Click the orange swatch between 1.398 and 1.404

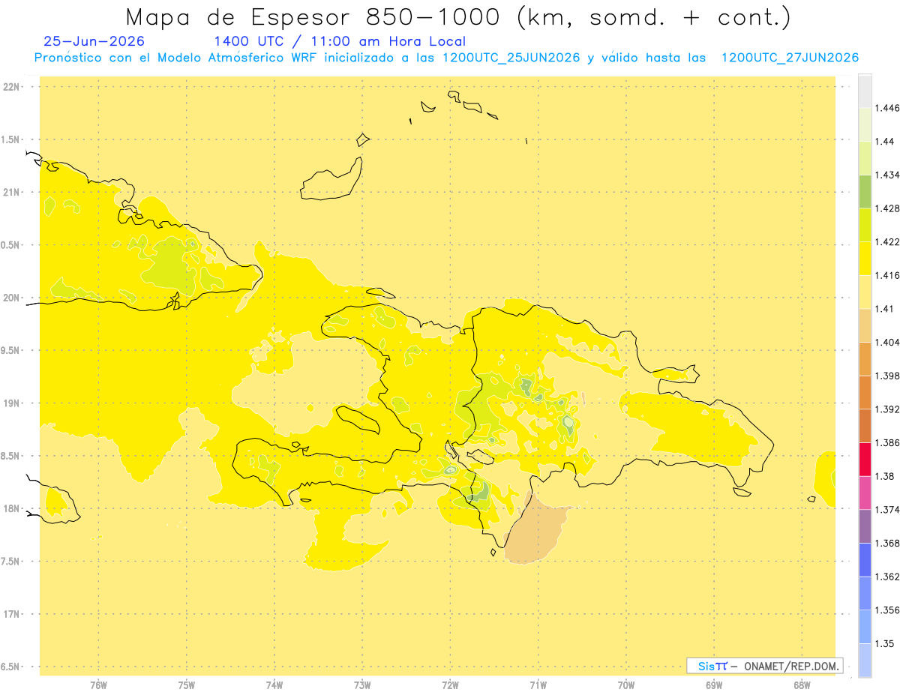point(865,358)
